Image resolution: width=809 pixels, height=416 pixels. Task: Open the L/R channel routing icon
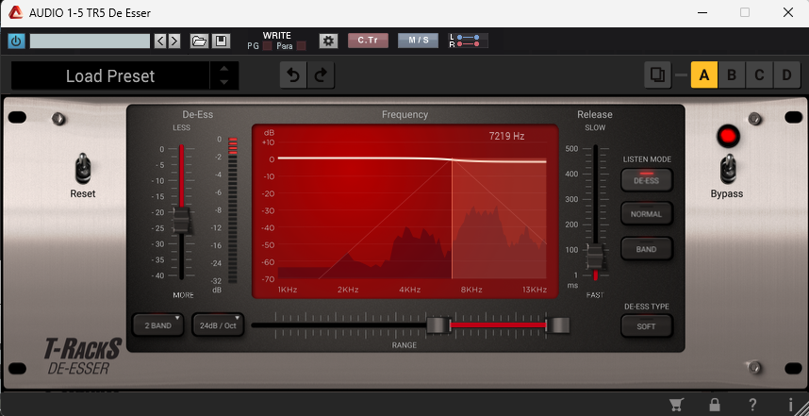coord(468,41)
